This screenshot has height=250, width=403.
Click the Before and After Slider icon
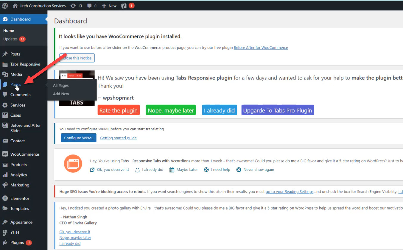5,125
